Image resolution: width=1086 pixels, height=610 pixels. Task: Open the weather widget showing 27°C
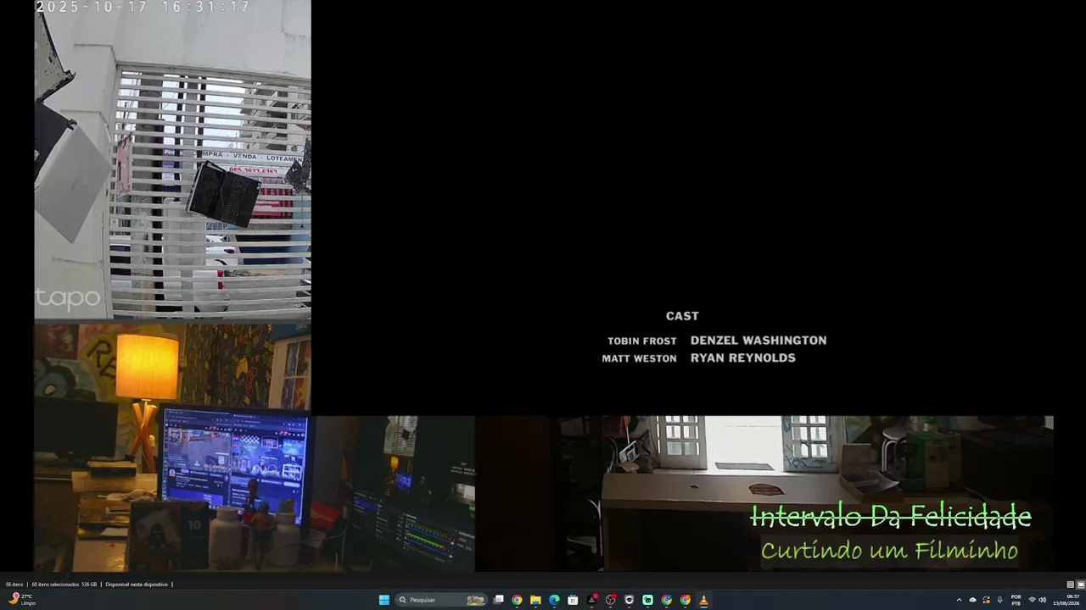pos(21,600)
